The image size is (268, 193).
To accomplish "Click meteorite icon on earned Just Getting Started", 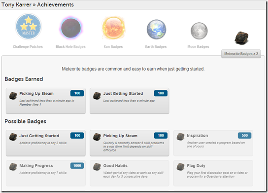I will click(x=97, y=96).
